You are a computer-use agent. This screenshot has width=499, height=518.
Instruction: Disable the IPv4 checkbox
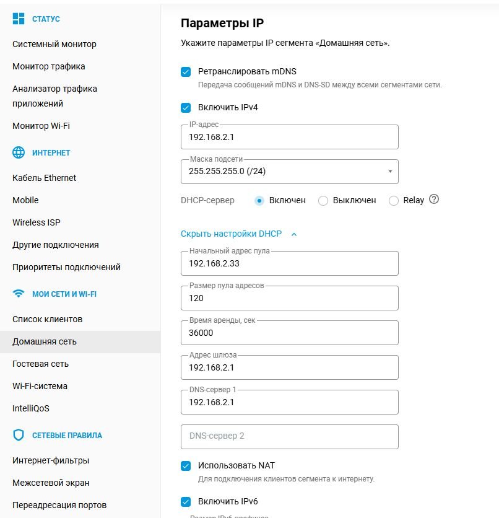186,108
